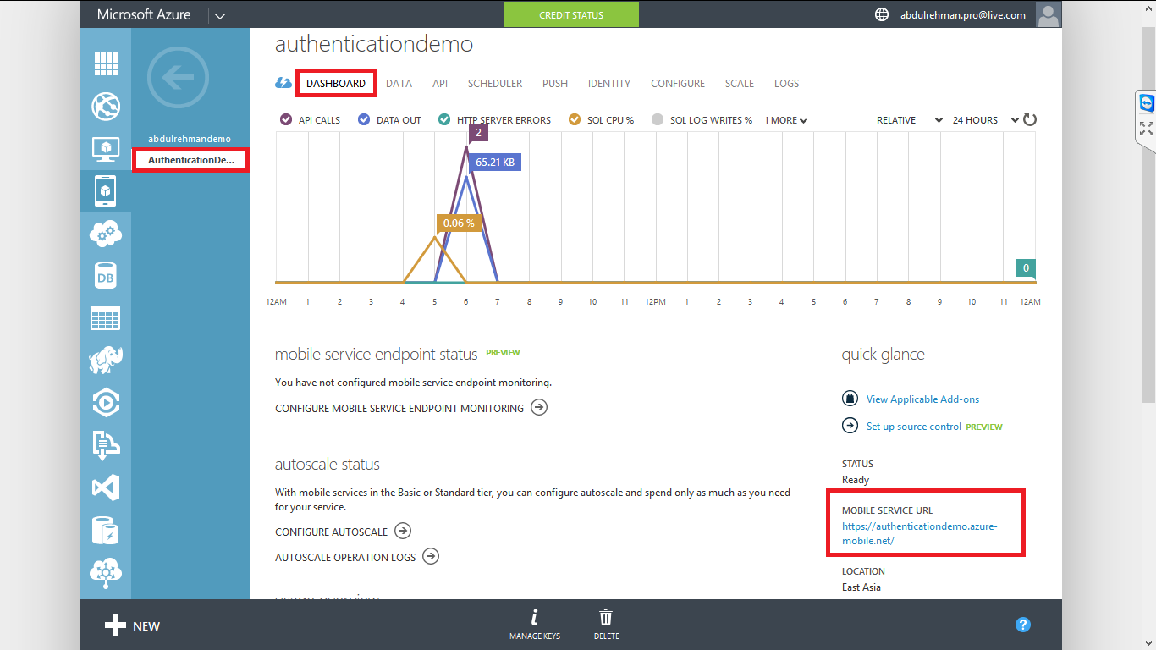This screenshot has height=650, width=1156.
Task: Open the network cloud icon at sidebar bottom
Action: (x=106, y=572)
